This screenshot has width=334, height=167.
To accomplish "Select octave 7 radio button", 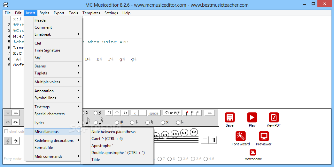I will click(159, 159).
